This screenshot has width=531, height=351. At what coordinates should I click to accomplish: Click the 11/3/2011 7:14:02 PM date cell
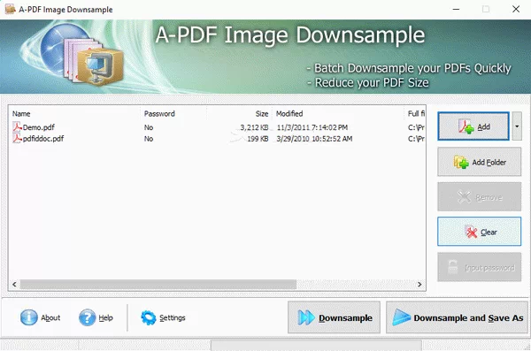pyautogui.click(x=312, y=127)
